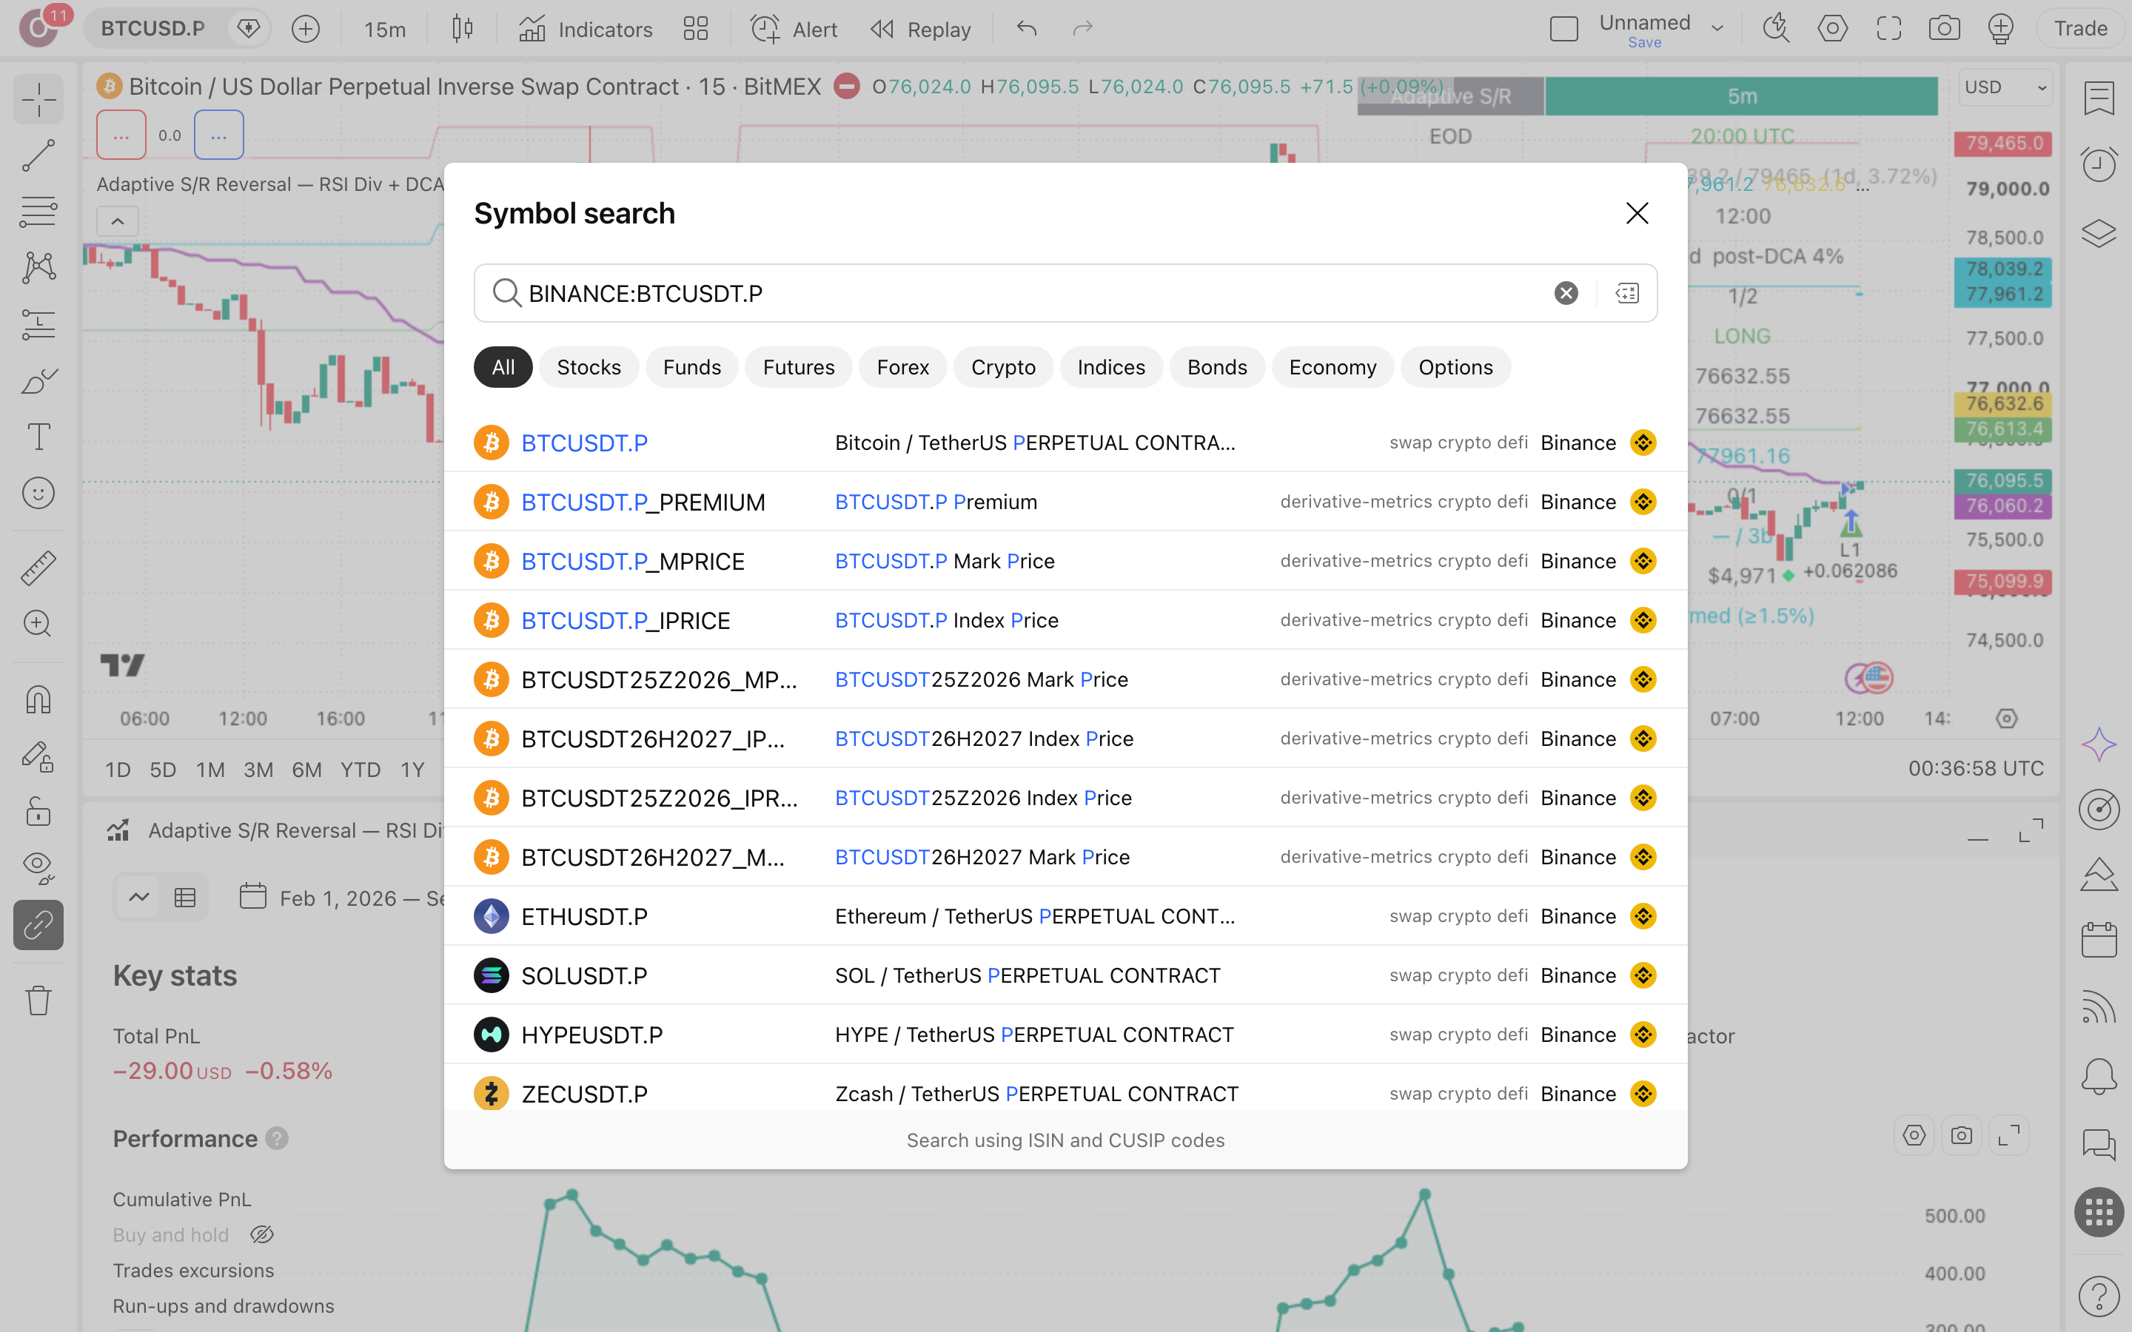
Task: Select the text annotation tool
Action: [x=38, y=437]
